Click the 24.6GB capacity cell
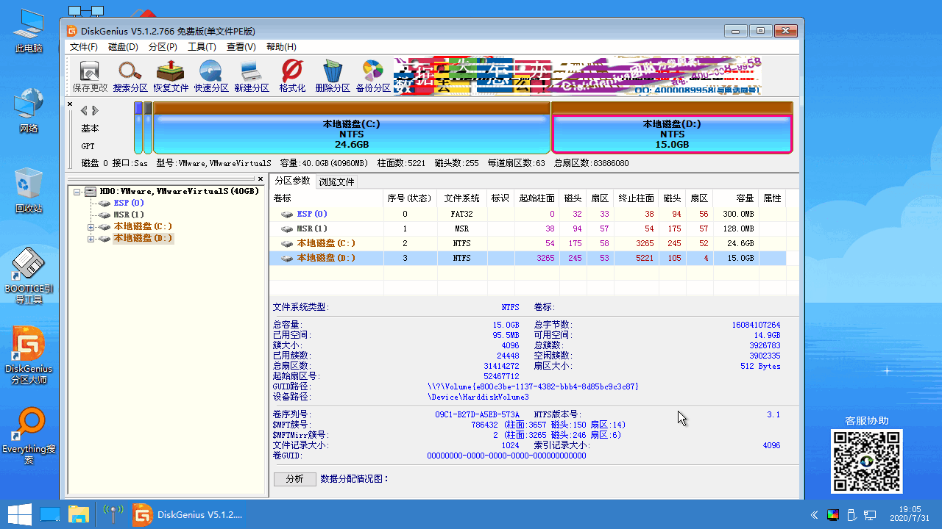This screenshot has height=529, width=942. [x=736, y=243]
